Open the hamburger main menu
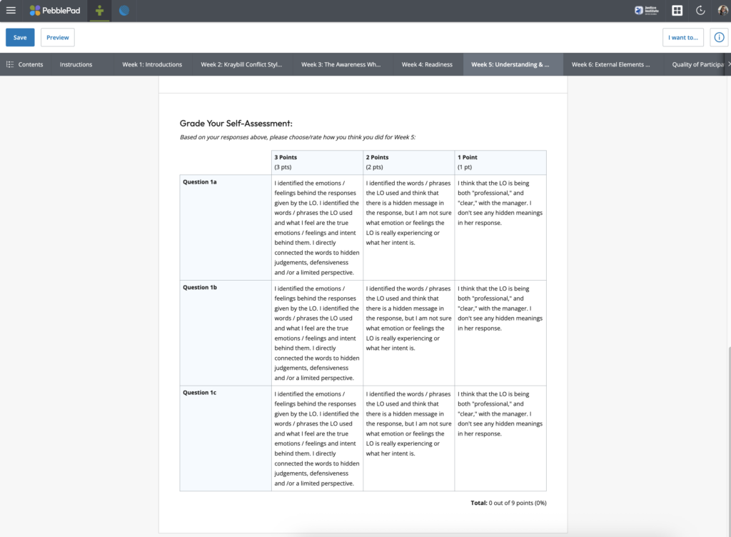The image size is (731, 537). coord(11,10)
